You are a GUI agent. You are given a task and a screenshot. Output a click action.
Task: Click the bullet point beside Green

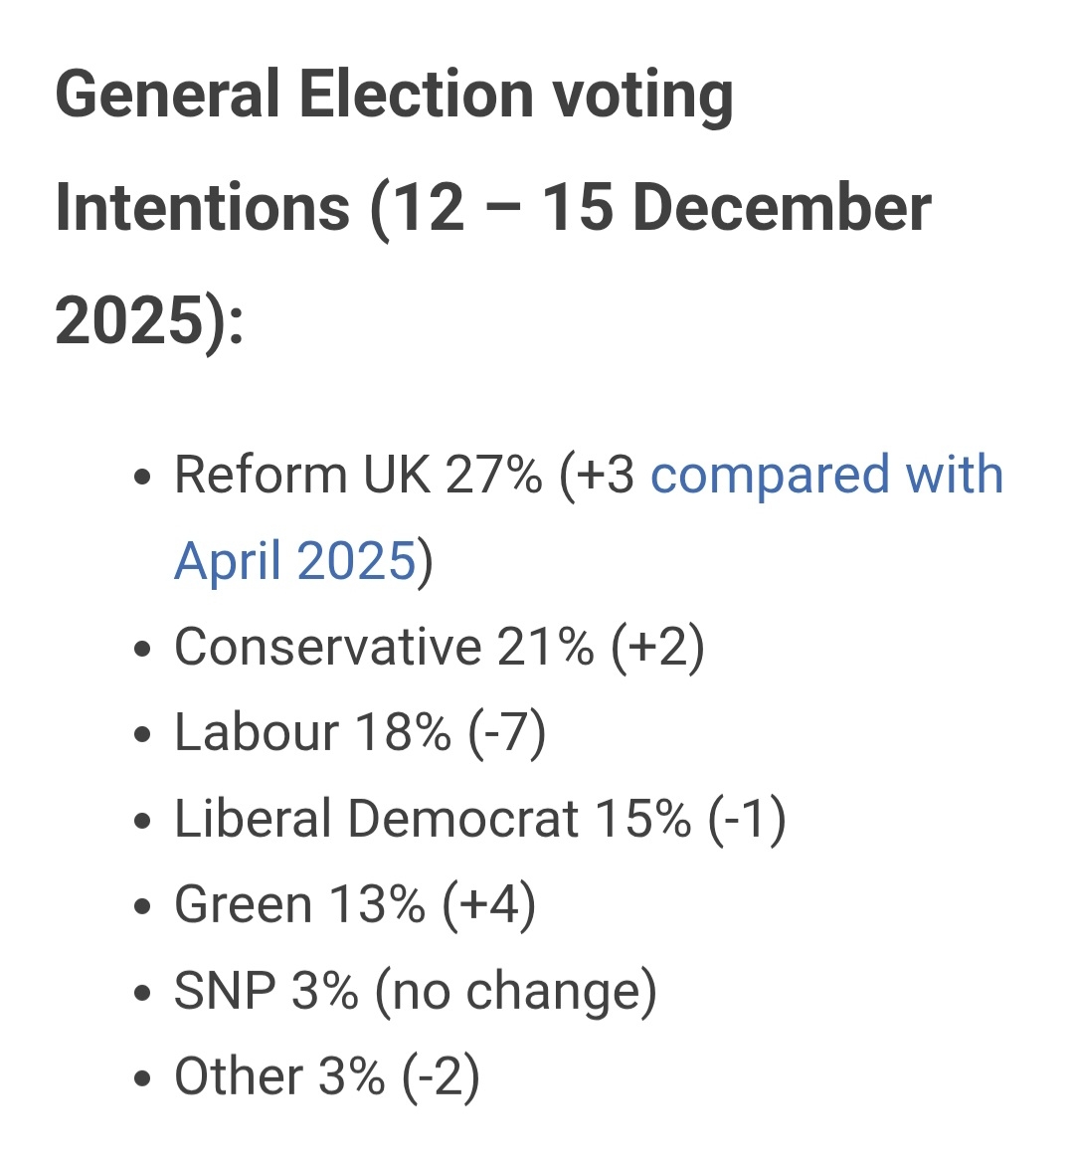143,907
